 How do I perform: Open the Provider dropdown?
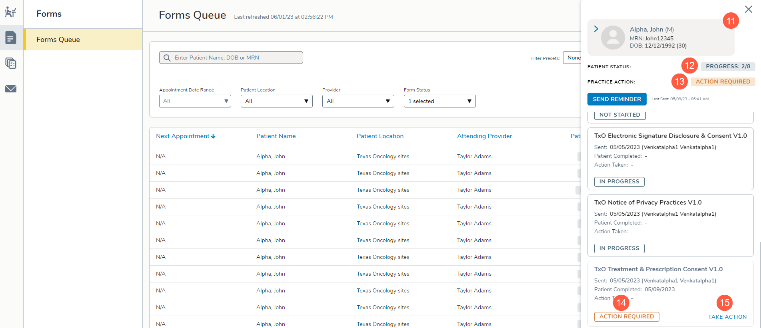[358, 101]
